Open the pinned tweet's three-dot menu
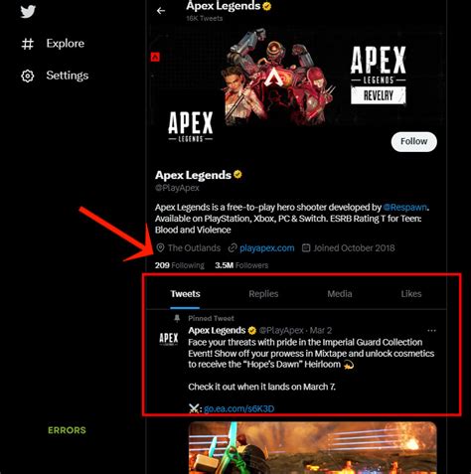The image size is (471, 474). tap(431, 331)
